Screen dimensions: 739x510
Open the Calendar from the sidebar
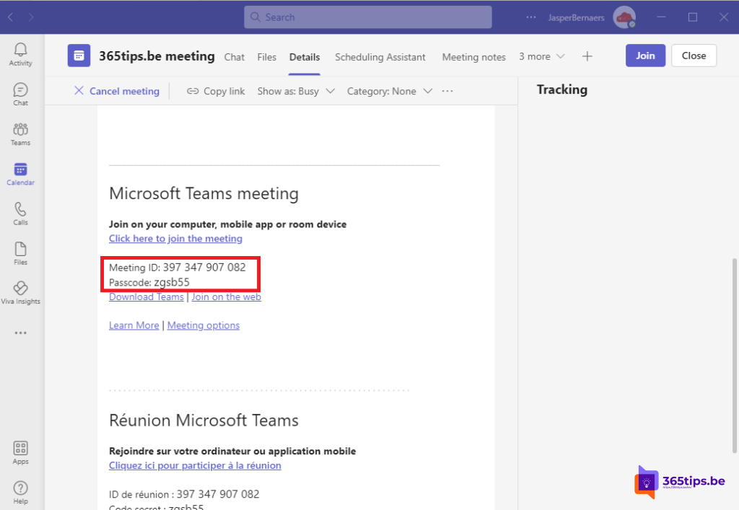(20, 173)
